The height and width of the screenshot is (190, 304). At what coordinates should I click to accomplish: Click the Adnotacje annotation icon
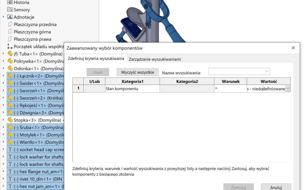coord(10,17)
